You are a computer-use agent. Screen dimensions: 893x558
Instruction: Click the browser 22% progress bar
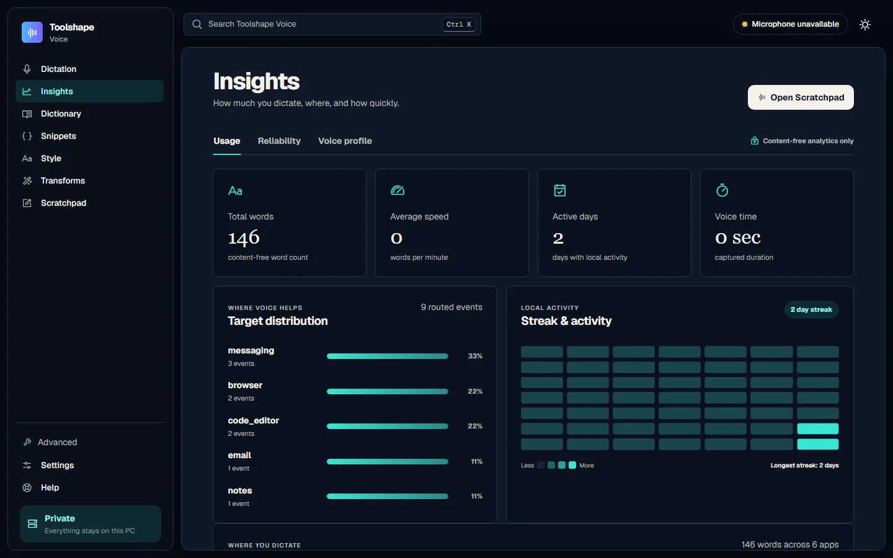(388, 391)
